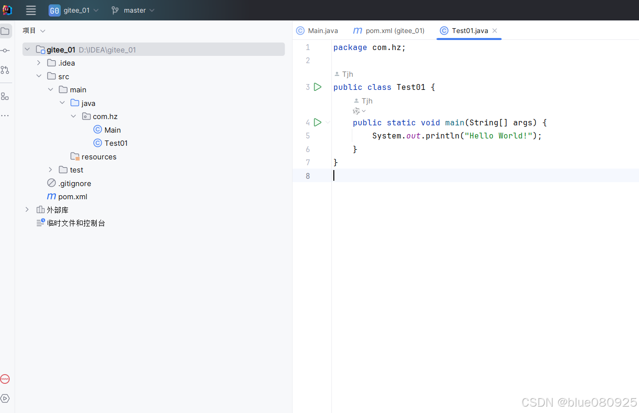Viewport: 639px width, 413px height.
Task: Collapse the java folder
Action: [x=62, y=103]
